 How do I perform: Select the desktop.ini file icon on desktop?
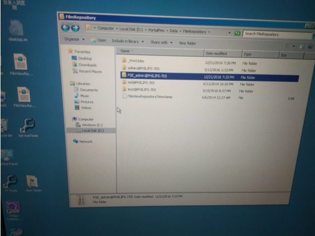click(x=16, y=29)
